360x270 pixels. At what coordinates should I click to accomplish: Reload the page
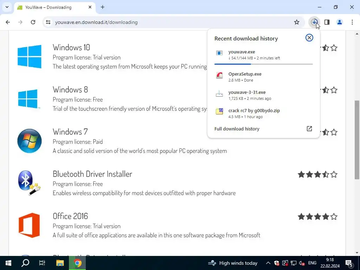coord(33,22)
